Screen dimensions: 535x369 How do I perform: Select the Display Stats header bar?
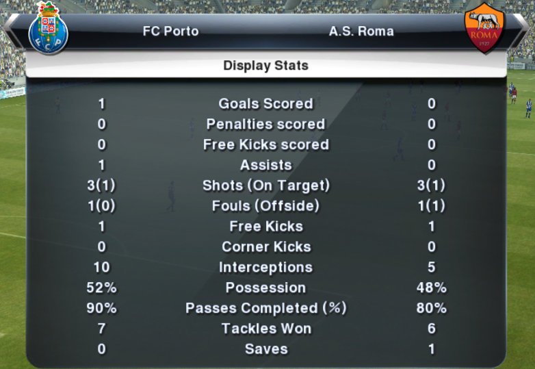coord(266,65)
